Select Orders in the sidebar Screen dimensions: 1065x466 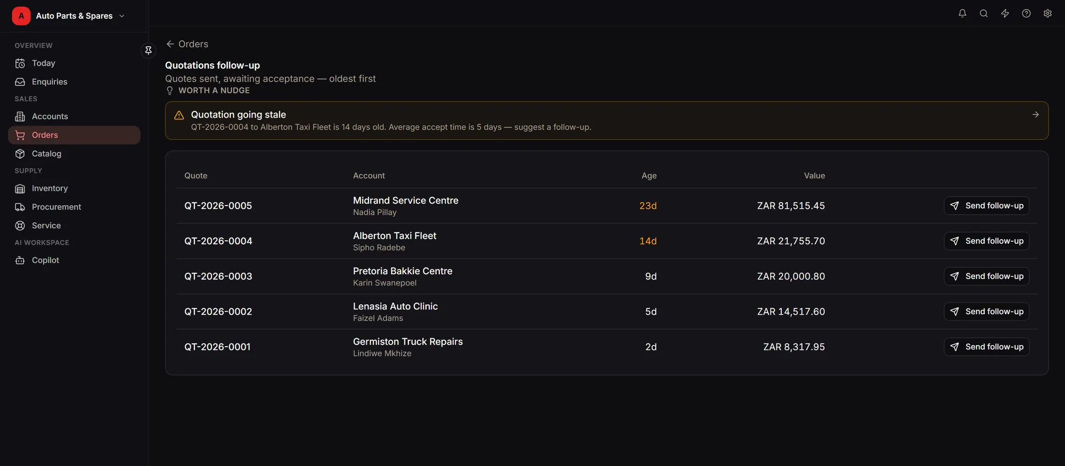74,135
